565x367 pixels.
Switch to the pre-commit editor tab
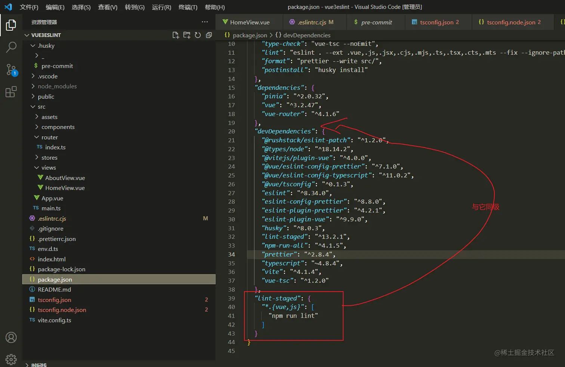point(376,22)
